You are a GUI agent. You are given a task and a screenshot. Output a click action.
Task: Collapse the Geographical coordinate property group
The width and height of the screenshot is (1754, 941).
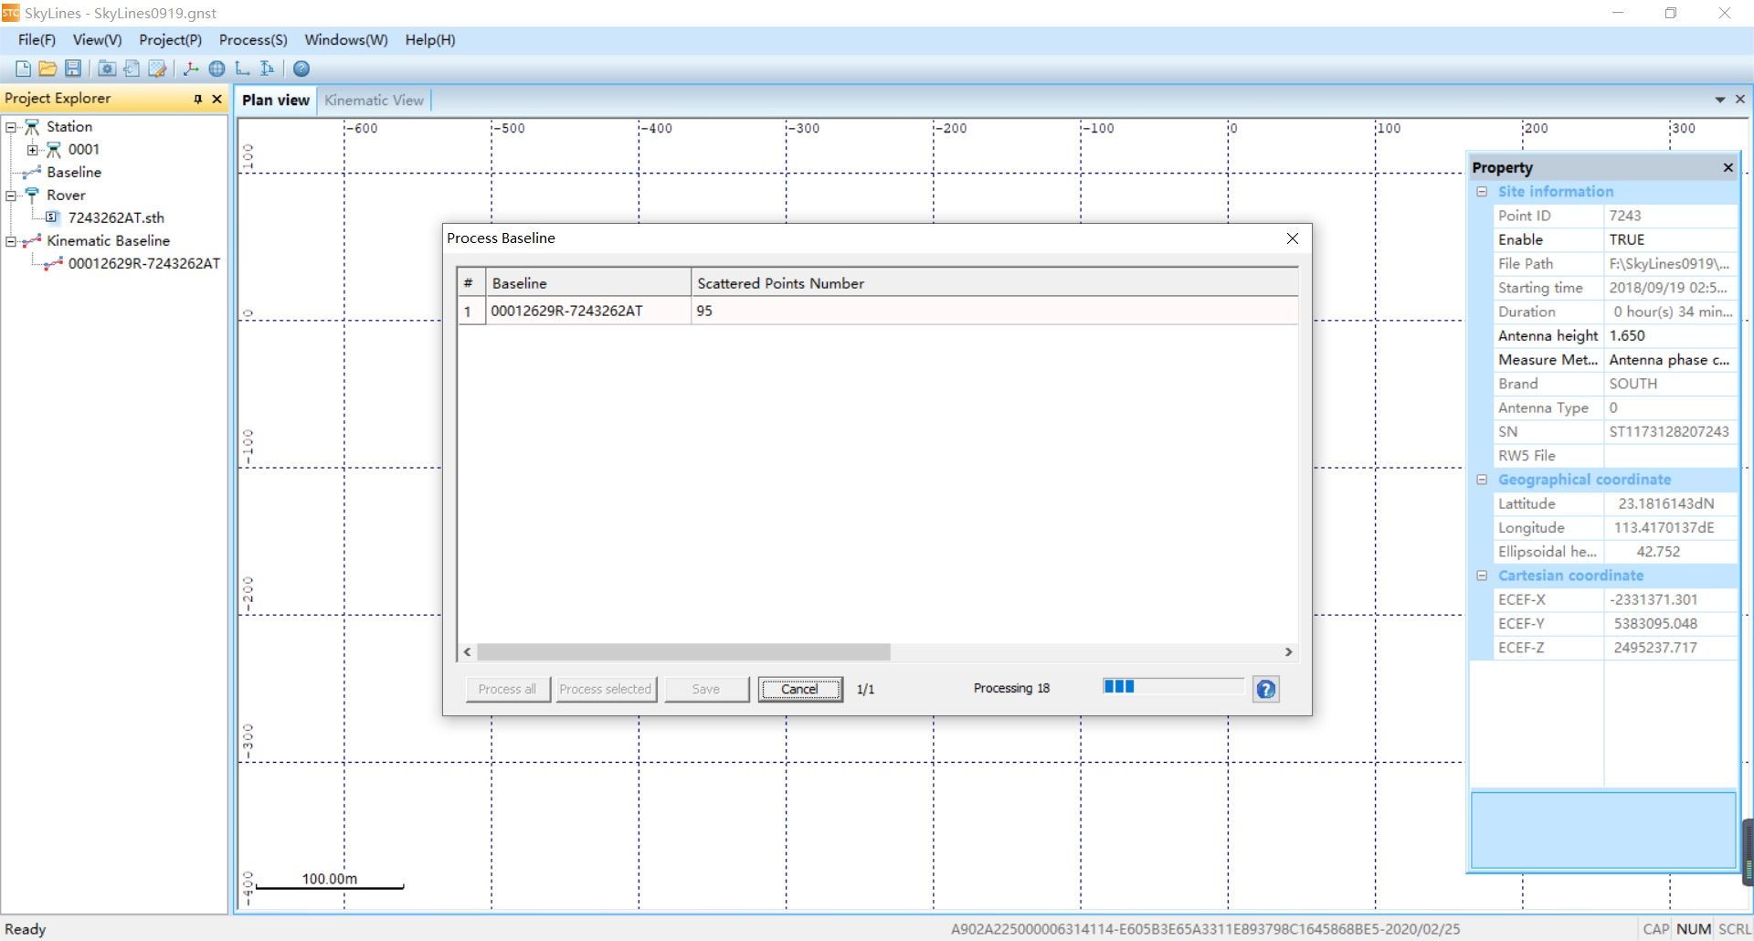point(1482,480)
